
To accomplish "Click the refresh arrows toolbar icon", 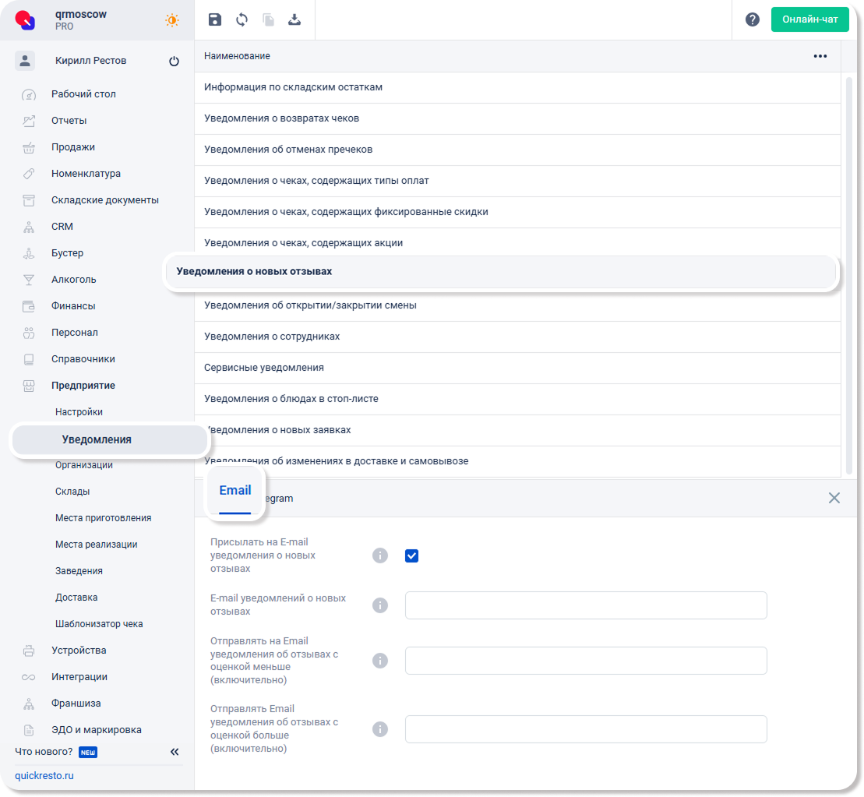I will (242, 20).
